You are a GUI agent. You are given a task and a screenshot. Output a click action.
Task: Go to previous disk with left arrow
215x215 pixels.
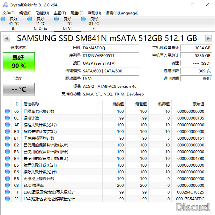6,38
